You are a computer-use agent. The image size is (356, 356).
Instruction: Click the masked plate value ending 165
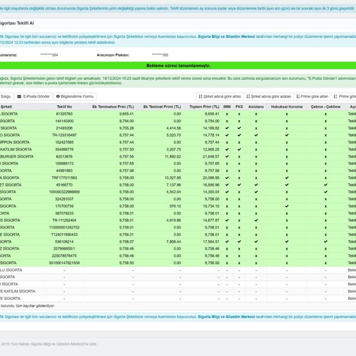pyautogui.click(x=160, y=55)
